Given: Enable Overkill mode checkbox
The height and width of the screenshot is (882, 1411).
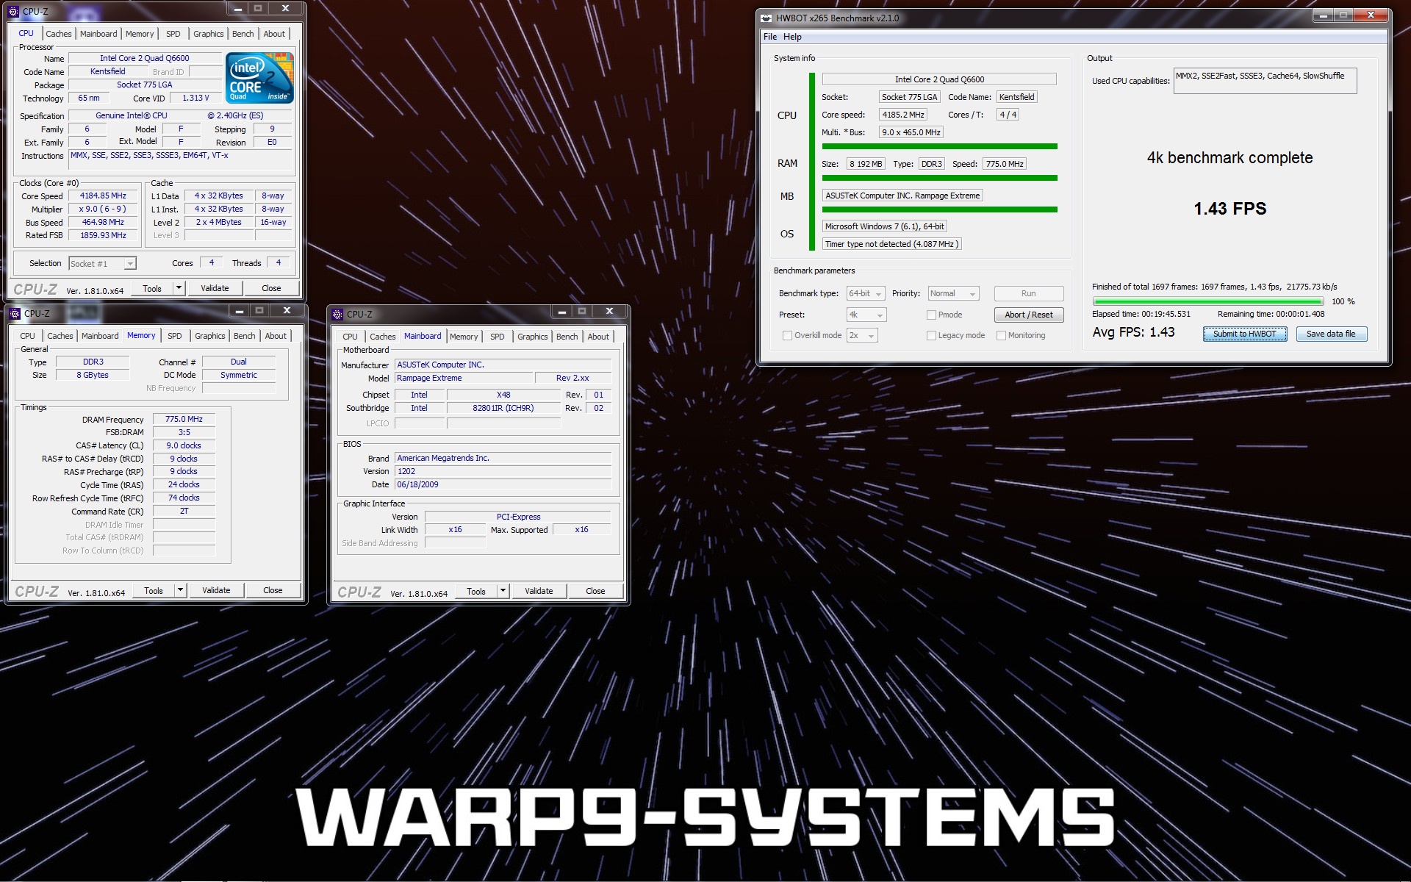Looking at the screenshot, I should point(787,336).
